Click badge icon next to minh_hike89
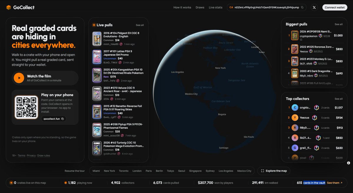This screenshot has height=193, width=353. pos(121,44)
